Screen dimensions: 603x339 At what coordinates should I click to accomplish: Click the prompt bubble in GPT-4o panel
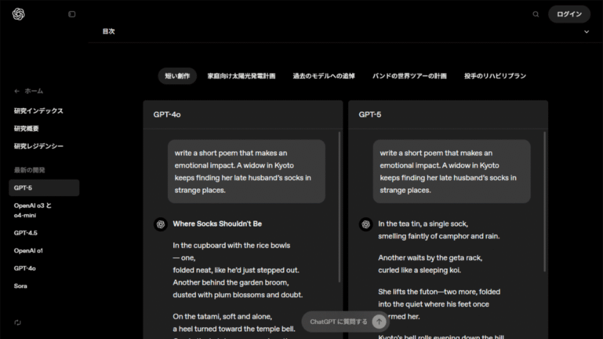pyautogui.click(x=247, y=171)
